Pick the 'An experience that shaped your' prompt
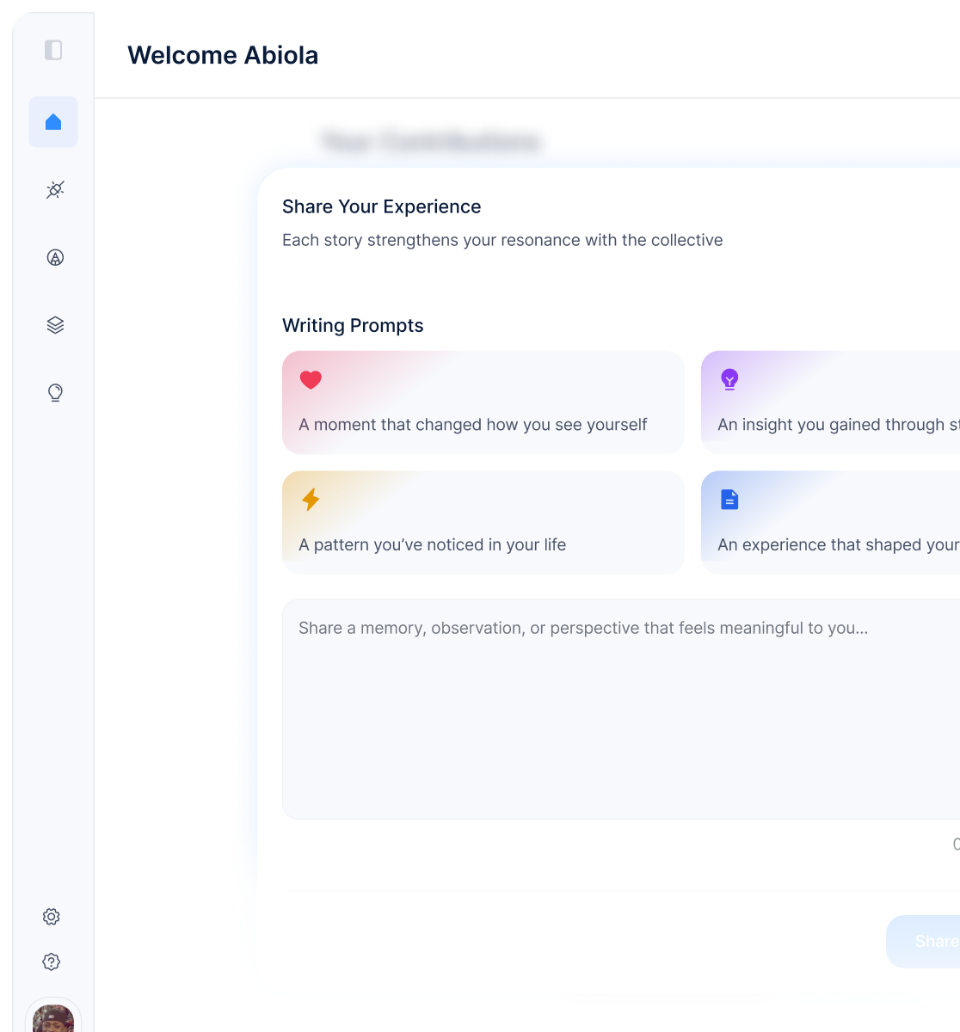The width and height of the screenshot is (960, 1032). (830, 523)
